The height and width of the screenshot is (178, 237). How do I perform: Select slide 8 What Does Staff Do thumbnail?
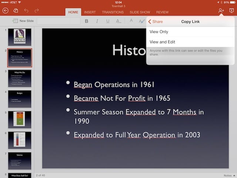pos(20,175)
